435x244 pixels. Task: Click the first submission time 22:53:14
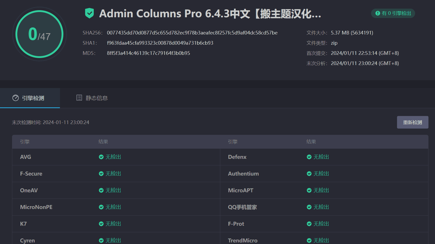point(365,53)
